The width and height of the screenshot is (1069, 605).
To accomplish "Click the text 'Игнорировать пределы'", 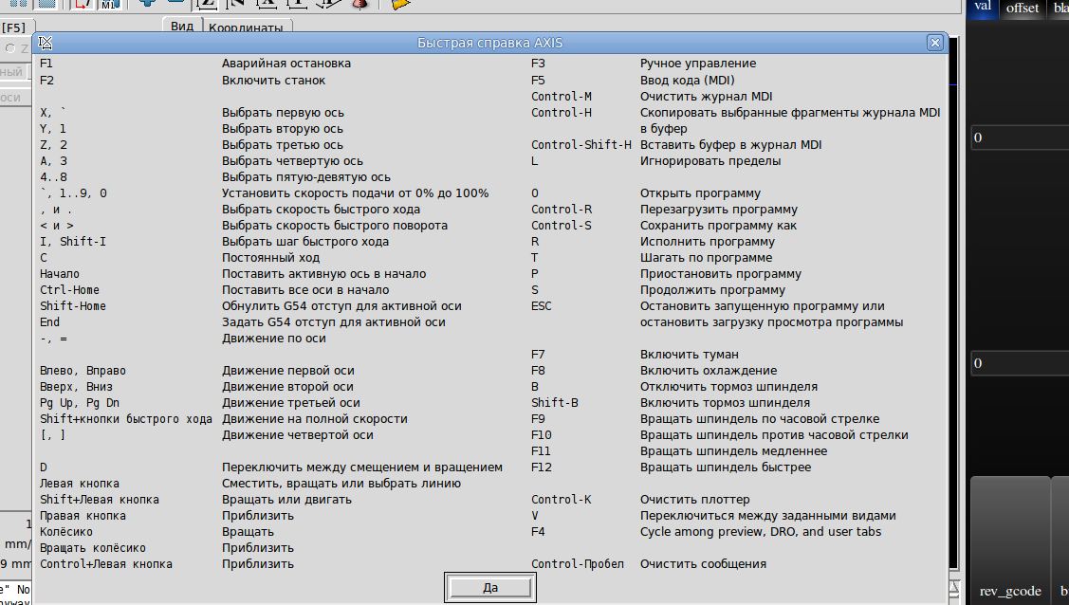I will (x=710, y=161).
